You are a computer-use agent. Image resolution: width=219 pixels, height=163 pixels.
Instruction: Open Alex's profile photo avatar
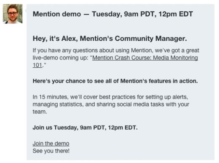coord(13,14)
